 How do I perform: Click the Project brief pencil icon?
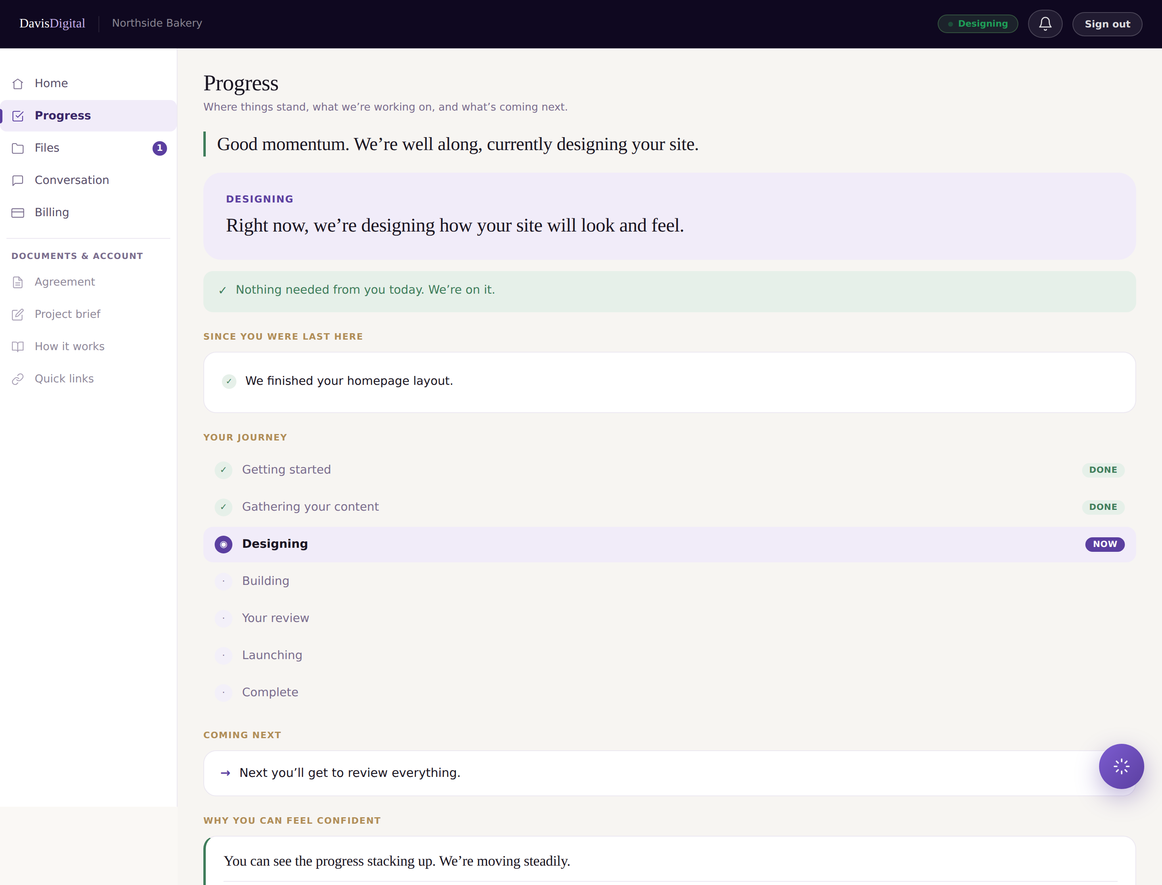point(18,315)
